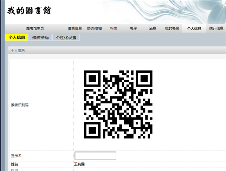Open 预约/交费 page

click(94, 28)
